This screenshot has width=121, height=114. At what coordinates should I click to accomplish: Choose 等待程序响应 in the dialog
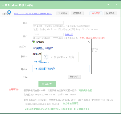click(x=61, y=69)
